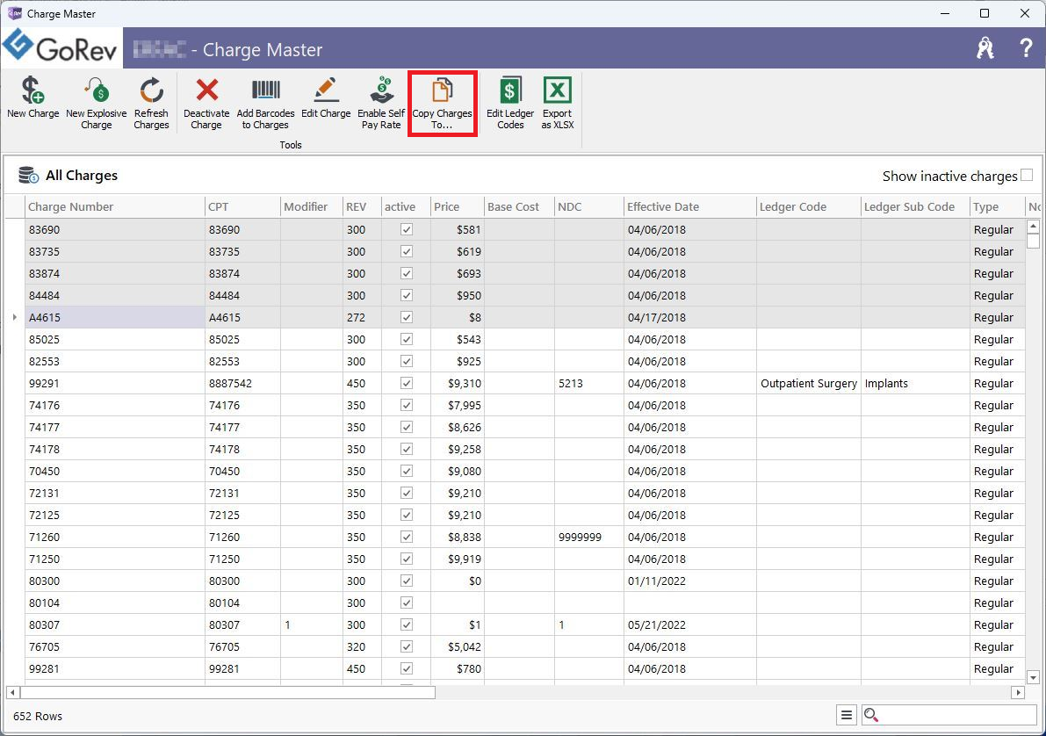
Task: Click horizontal scrollbar right arrow
Action: 1018,693
